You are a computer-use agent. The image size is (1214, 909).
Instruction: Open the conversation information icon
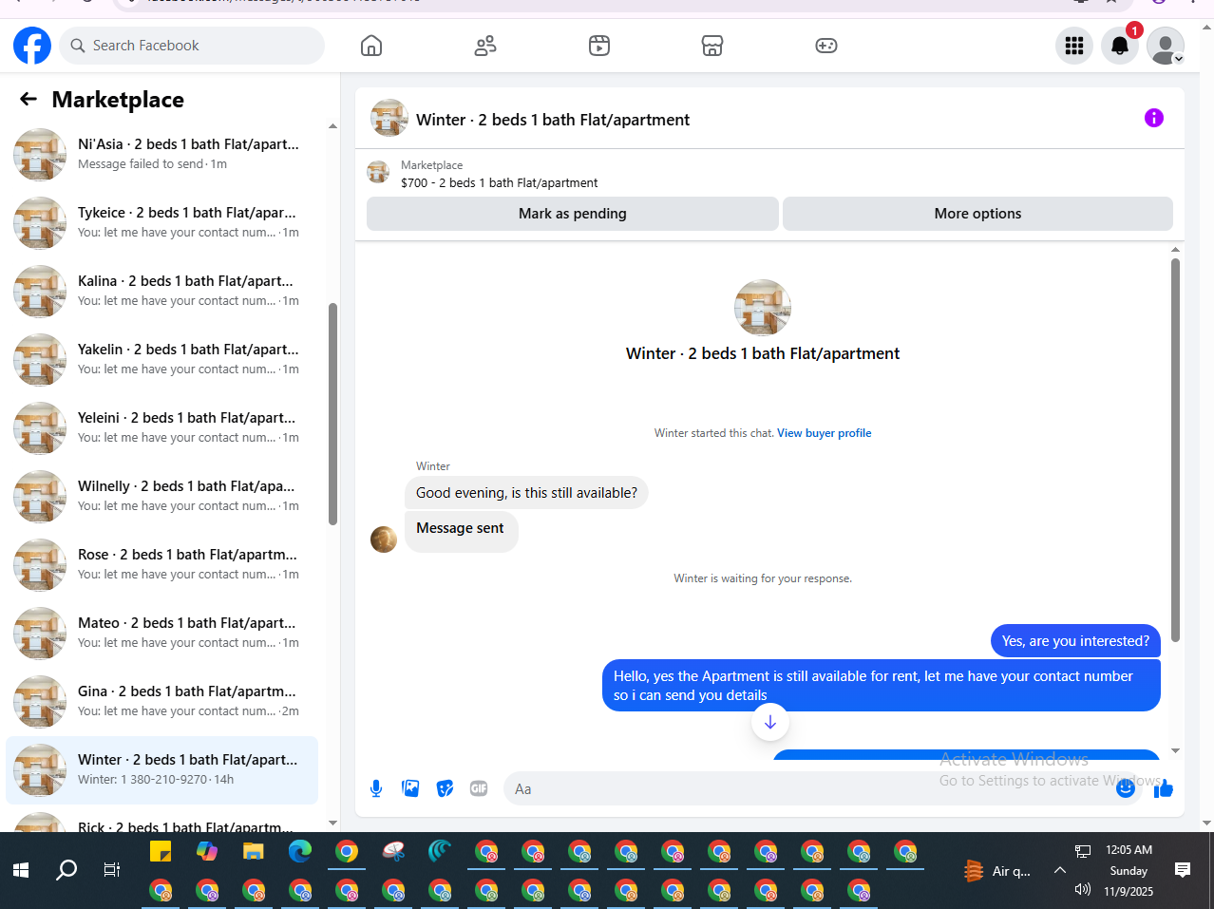[x=1154, y=118]
